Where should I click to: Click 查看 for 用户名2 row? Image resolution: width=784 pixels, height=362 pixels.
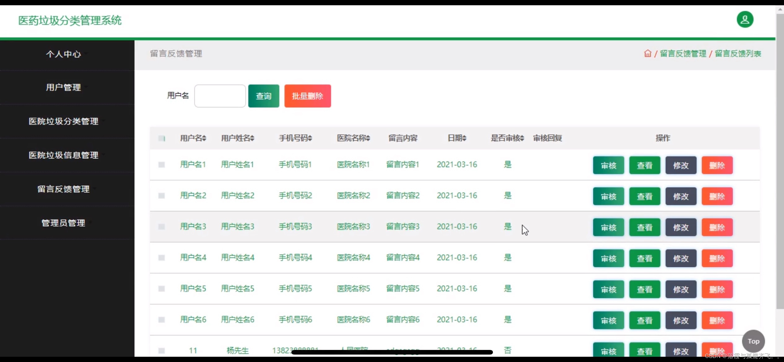point(645,196)
